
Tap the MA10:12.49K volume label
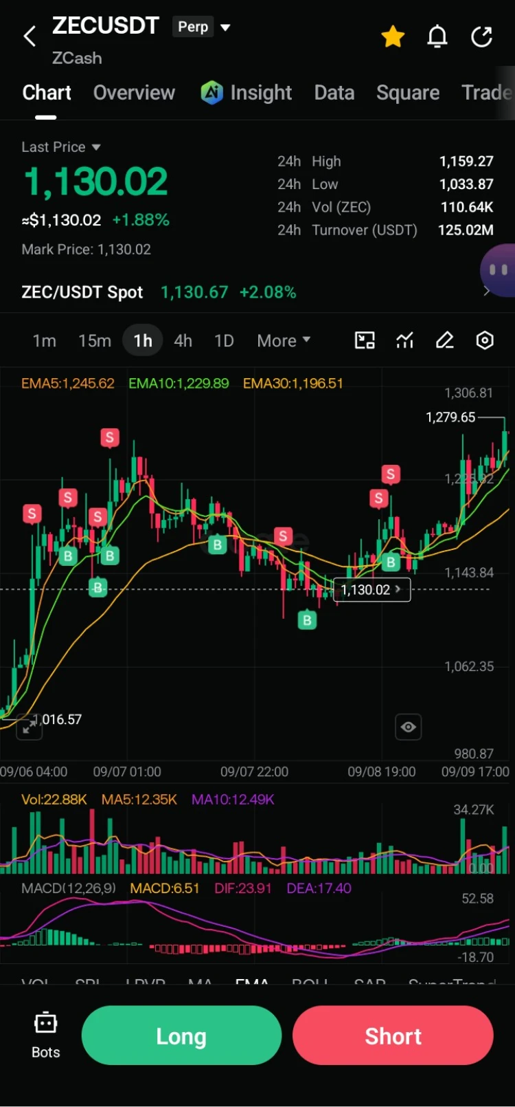(233, 800)
